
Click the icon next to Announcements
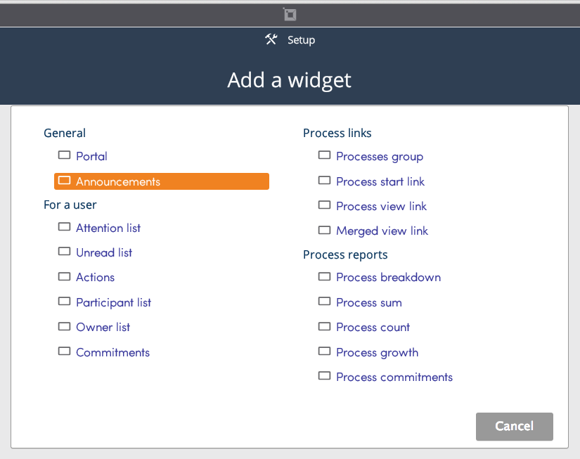pos(65,181)
